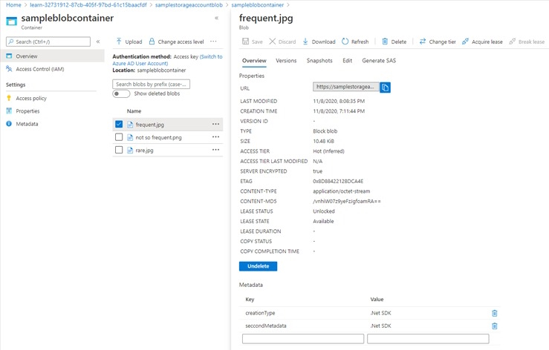Viewport: 549px width, 350px height.
Task: Click the Refresh circular arrow icon
Action: tap(345, 42)
